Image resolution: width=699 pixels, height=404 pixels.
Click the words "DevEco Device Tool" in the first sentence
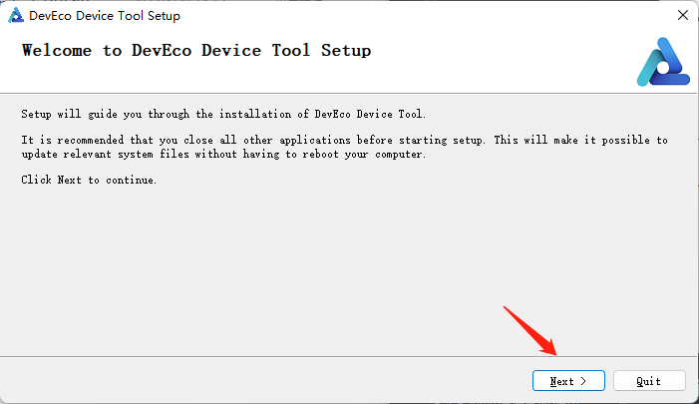pyautogui.click(x=372, y=115)
